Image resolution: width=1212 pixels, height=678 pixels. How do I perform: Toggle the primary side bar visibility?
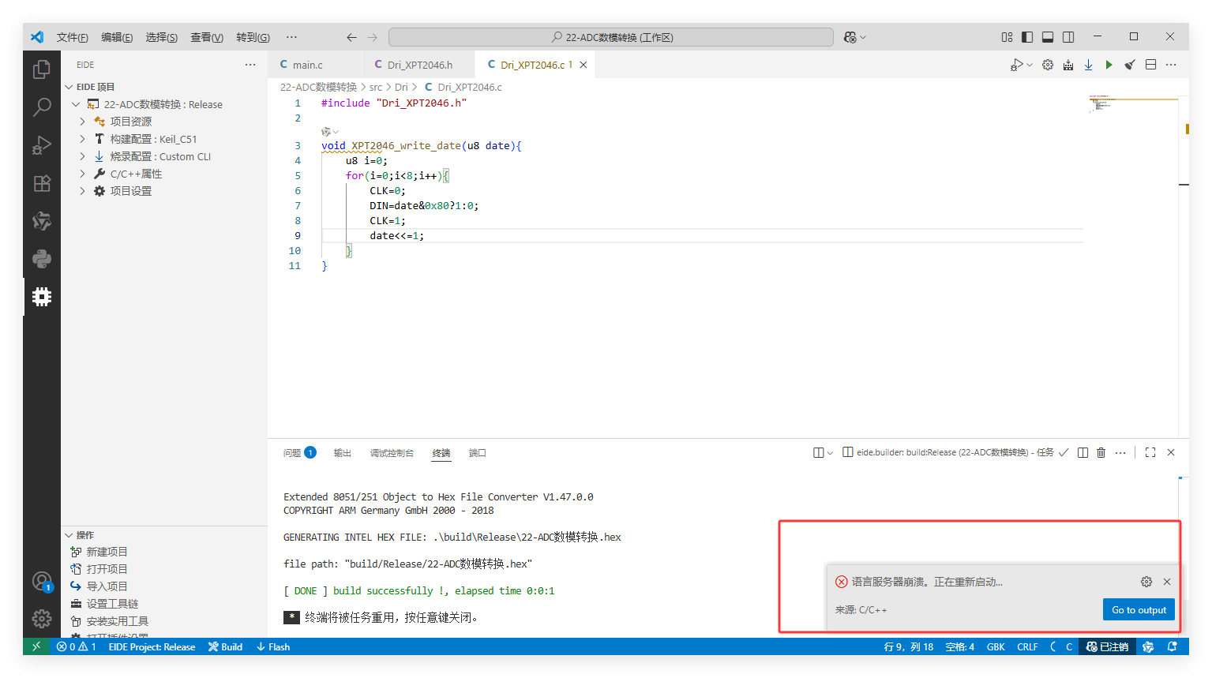coord(1027,37)
